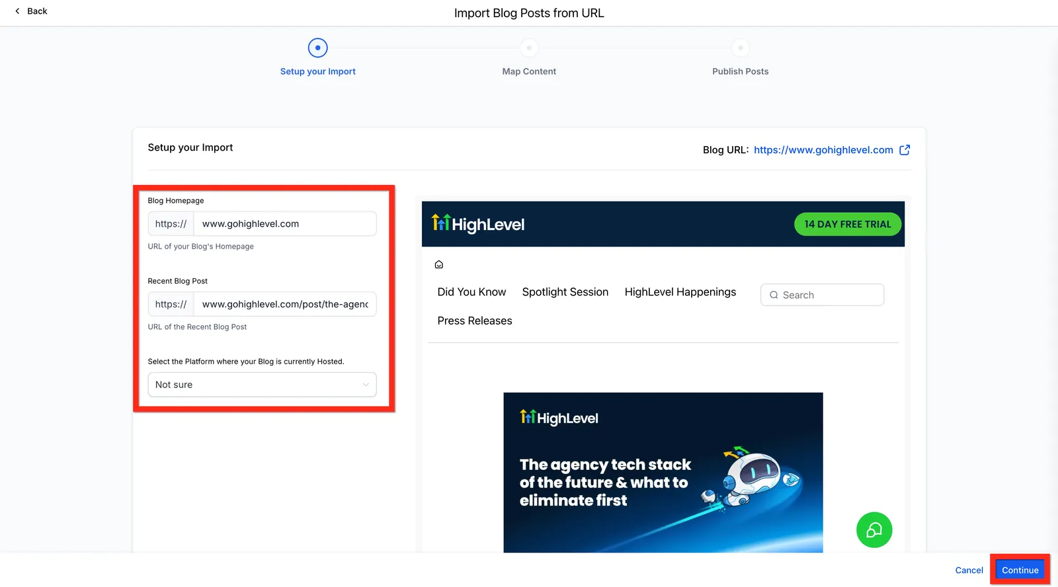The width and height of the screenshot is (1058, 587).
Task: Click the 'Setup your Import' card heading
Action: pyautogui.click(x=190, y=147)
